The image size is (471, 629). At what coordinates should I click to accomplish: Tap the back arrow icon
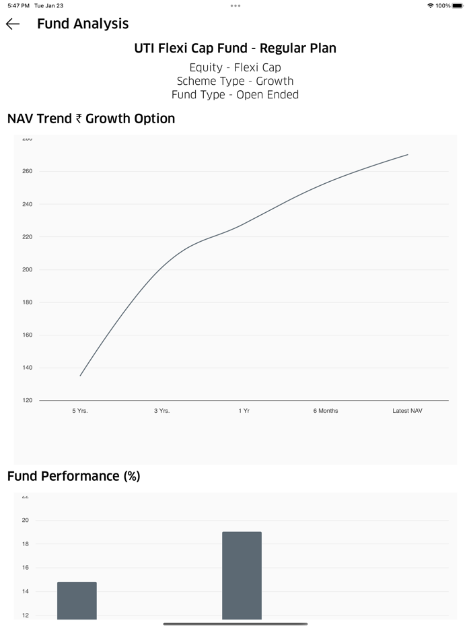coord(14,24)
